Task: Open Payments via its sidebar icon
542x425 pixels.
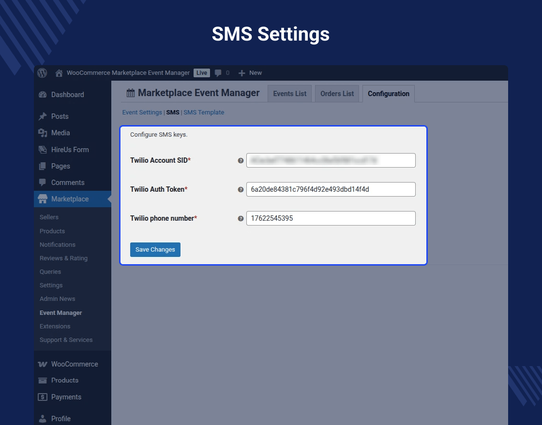Action: 43,397
